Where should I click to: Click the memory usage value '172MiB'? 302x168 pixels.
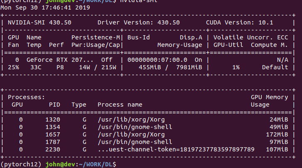point(277,134)
